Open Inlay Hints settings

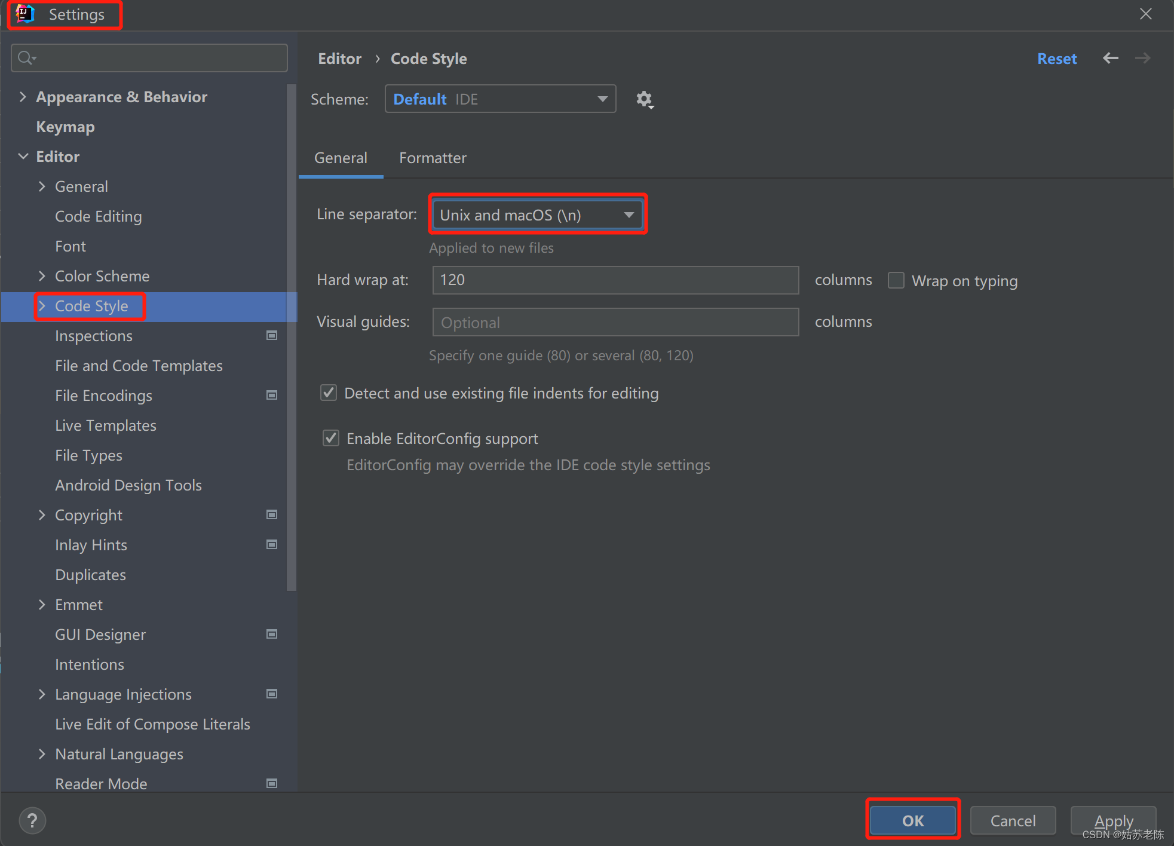click(x=91, y=545)
